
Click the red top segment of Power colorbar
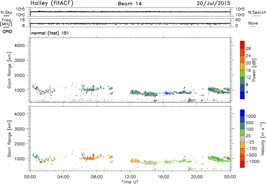click(242, 45)
